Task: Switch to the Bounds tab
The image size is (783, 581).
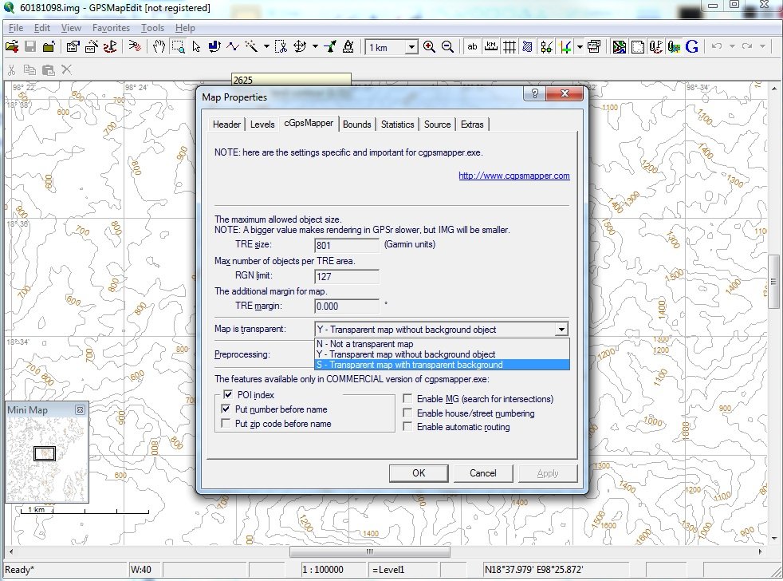Action: coord(357,125)
